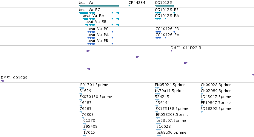
Task: Select the 16187 EST feature
Action: point(86,103)
